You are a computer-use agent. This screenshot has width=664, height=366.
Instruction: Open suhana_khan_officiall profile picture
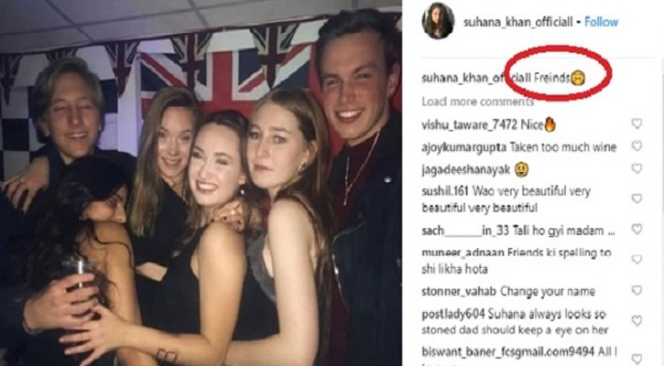438,21
